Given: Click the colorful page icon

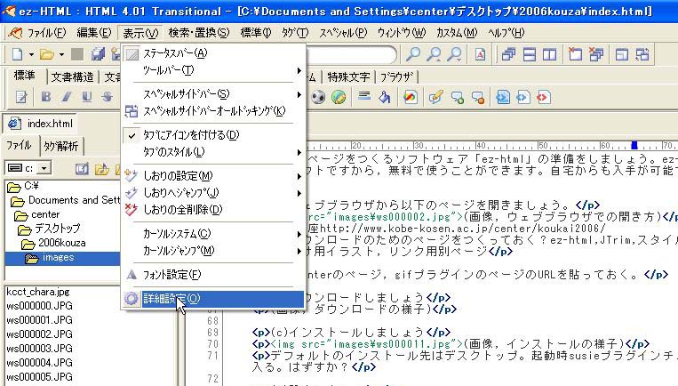Looking at the screenshot, I should click(x=411, y=97).
